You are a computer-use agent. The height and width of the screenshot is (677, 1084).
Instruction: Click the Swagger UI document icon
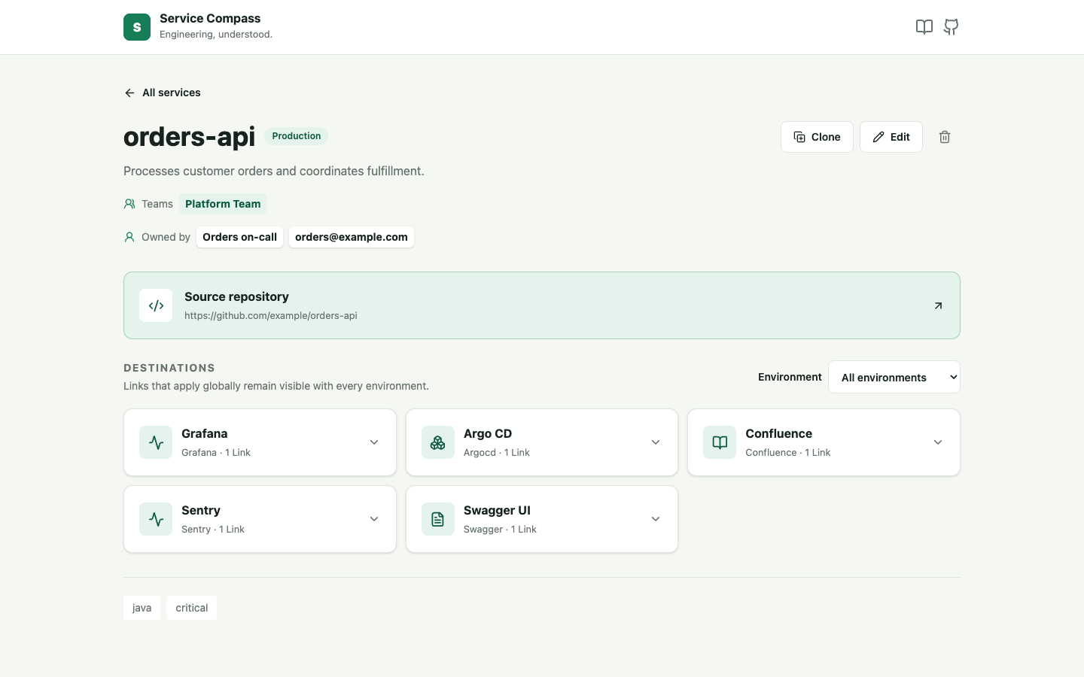pos(438,519)
